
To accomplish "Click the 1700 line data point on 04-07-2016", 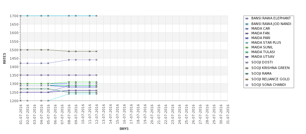I will [41, 16].
